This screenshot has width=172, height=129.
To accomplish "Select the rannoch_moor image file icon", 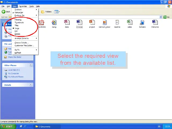I will point(105,22).
